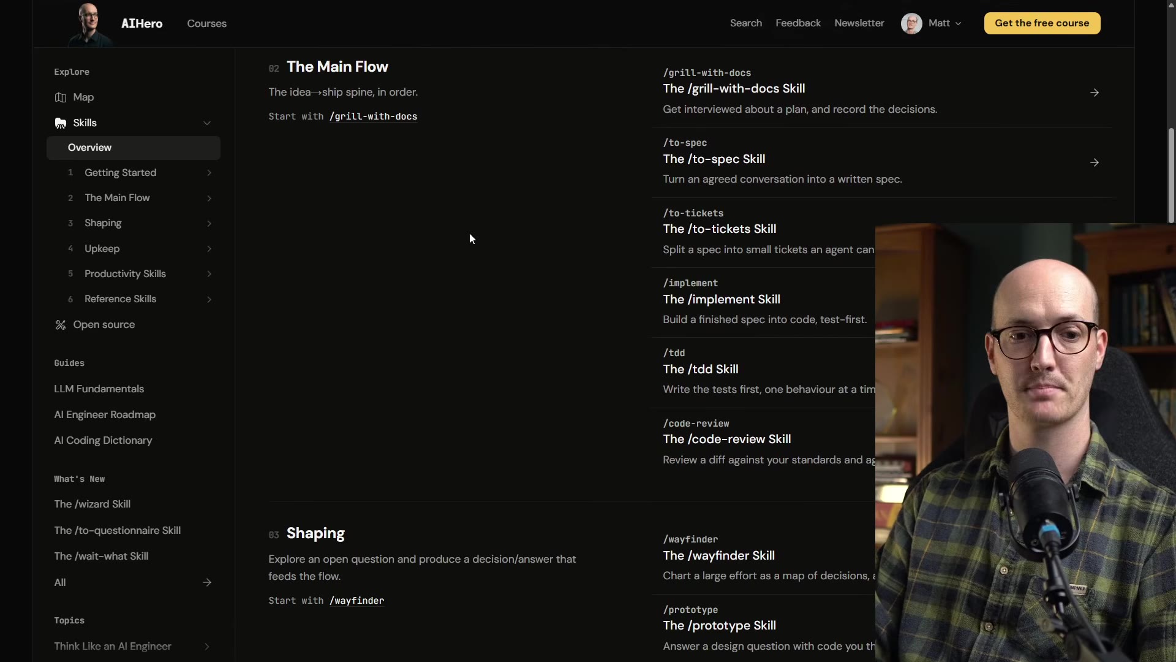The image size is (1176, 662).
Task: Open the Matt account dropdown
Action: [x=945, y=23]
